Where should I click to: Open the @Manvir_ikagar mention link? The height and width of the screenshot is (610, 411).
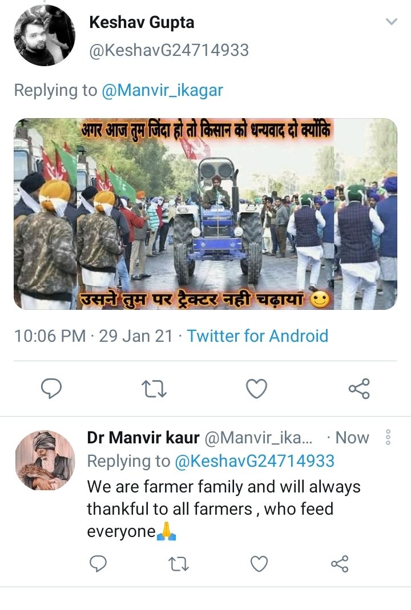[162, 91]
